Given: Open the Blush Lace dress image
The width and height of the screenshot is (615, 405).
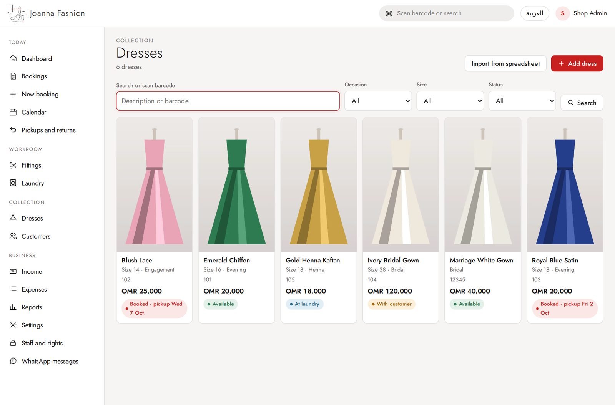Looking at the screenshot, I should [155, 184].
